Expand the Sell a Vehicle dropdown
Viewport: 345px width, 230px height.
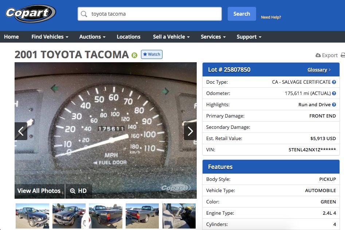171,37
